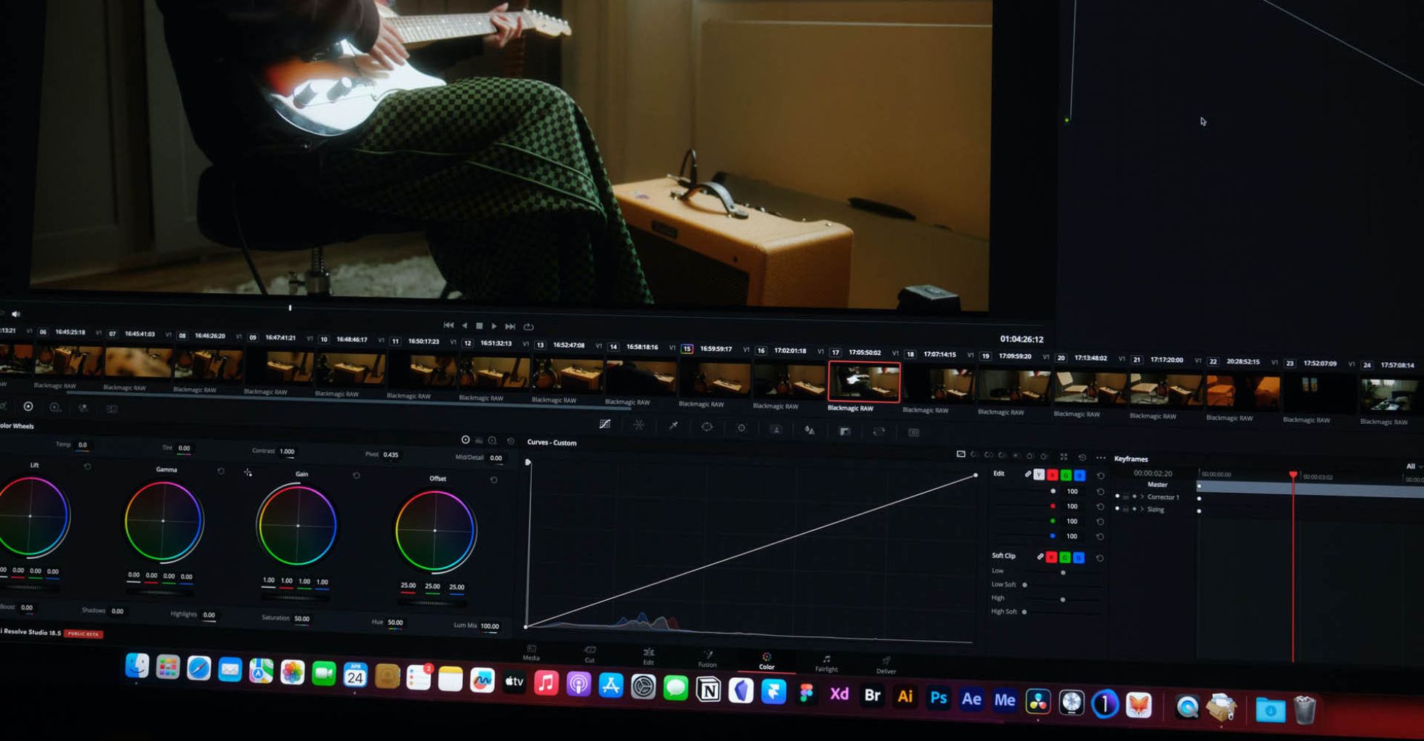Switch to the Deliver page
Screen dimensions: 1424x741
pos(886,666)
